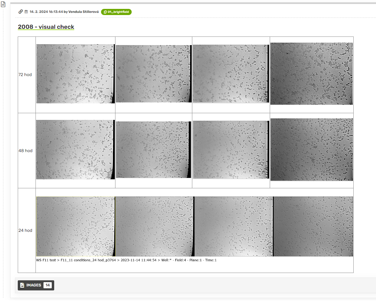Click the calendar icon before the timestamp

click(26, 12)
